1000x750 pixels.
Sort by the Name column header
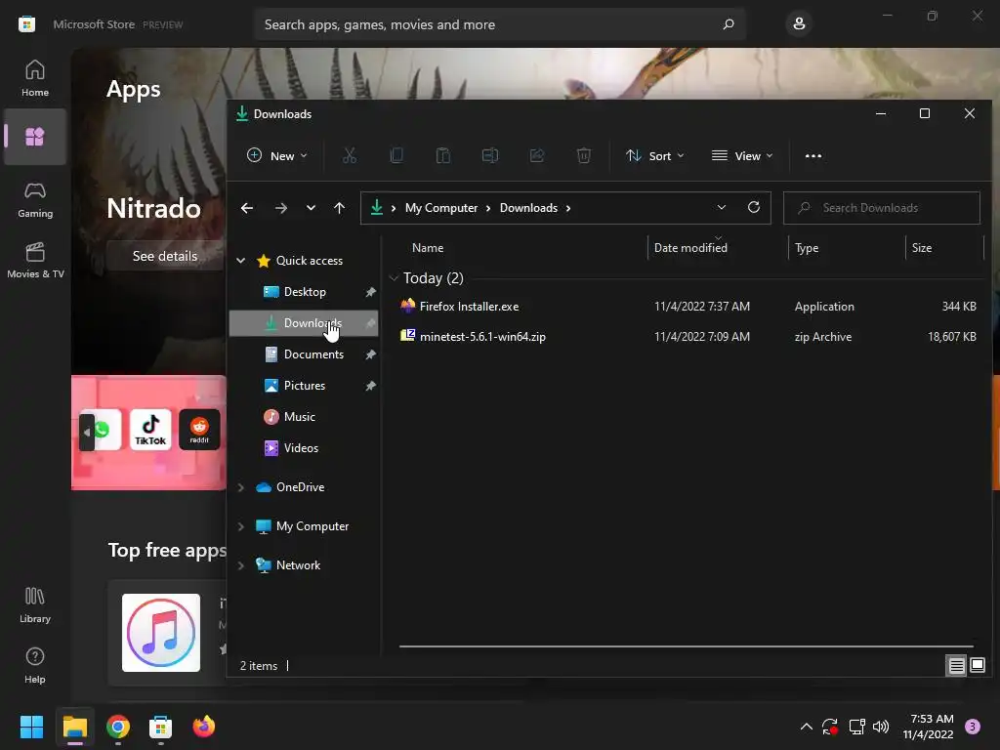(428, 247)
